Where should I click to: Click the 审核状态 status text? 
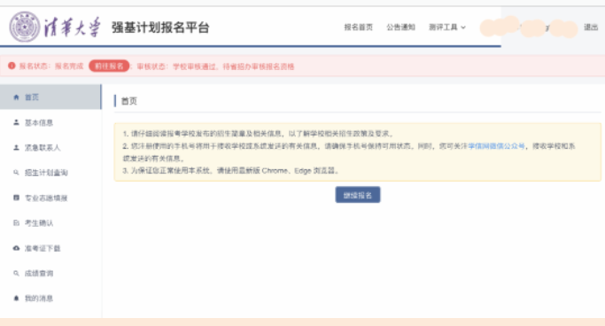click(x=215, y=66)
